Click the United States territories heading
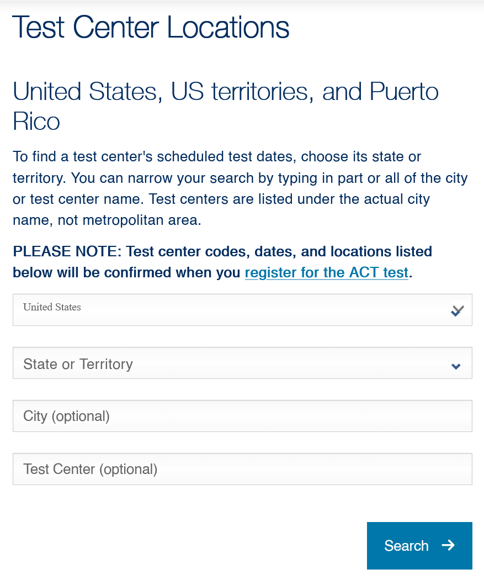Viewport: 484px width, 585px height. (226, 105)
